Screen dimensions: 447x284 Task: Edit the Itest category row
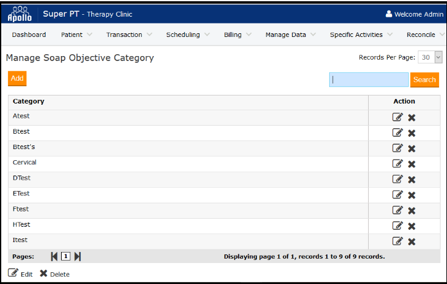click(398, 241)
